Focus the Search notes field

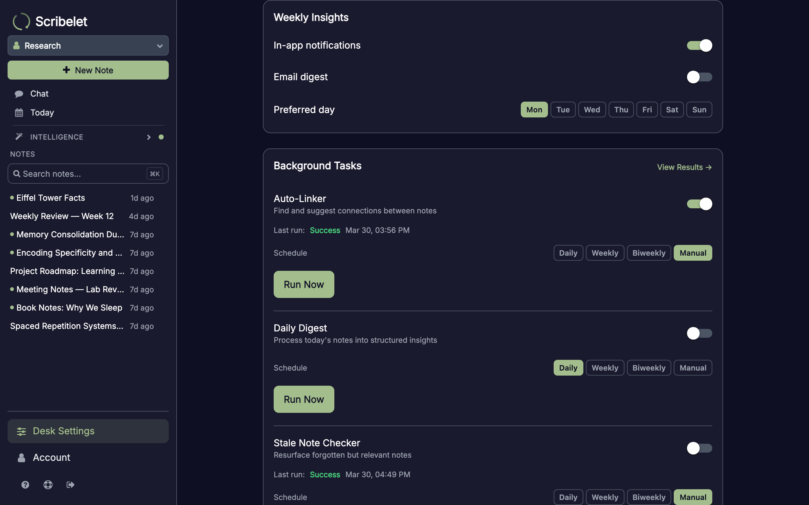click(x=88, y=174)
